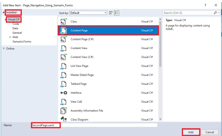Image resolution: width=222 pixels, height=136 pixels.
Task: Click Visual C# label in Interface row
Action: (x=147, y=93)
